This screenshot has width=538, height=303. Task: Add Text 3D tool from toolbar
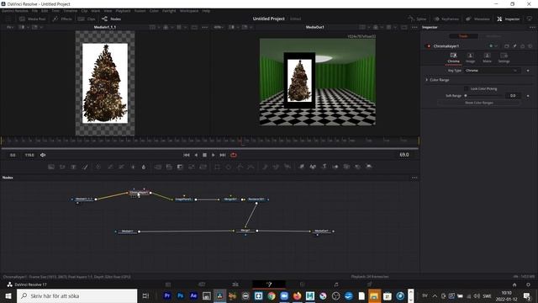(x=324, y=167)
